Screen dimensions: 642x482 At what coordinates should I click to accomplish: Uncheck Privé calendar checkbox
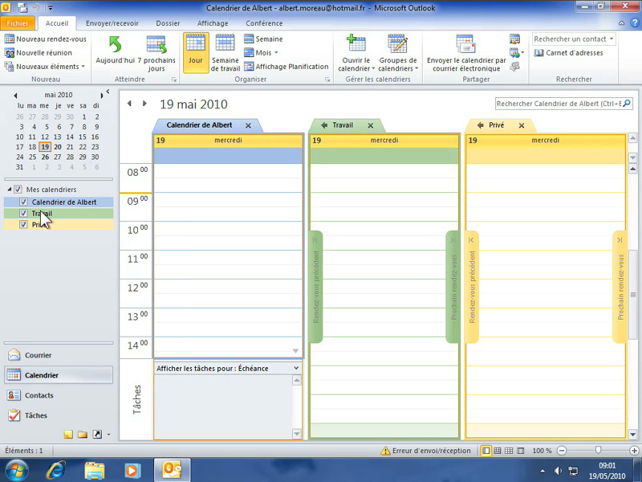click(23, 225)
